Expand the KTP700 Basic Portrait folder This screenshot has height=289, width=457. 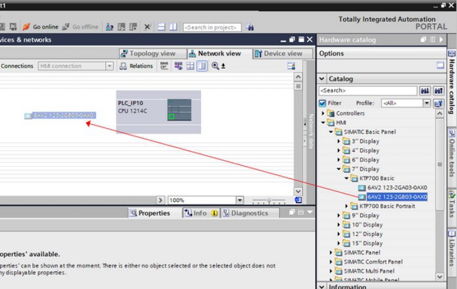347,206
